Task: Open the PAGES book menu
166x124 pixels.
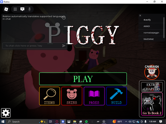Action: pos(94,96)
